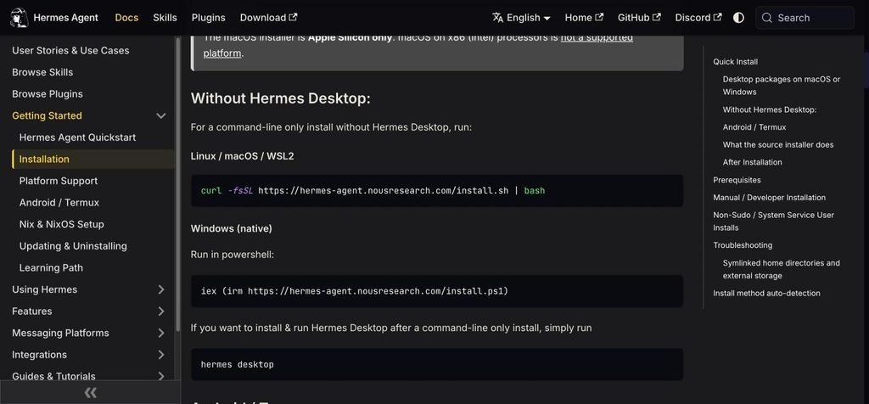Jump to After Installation in contents
Screen dimensions: 869x404
tap(752, 162)
